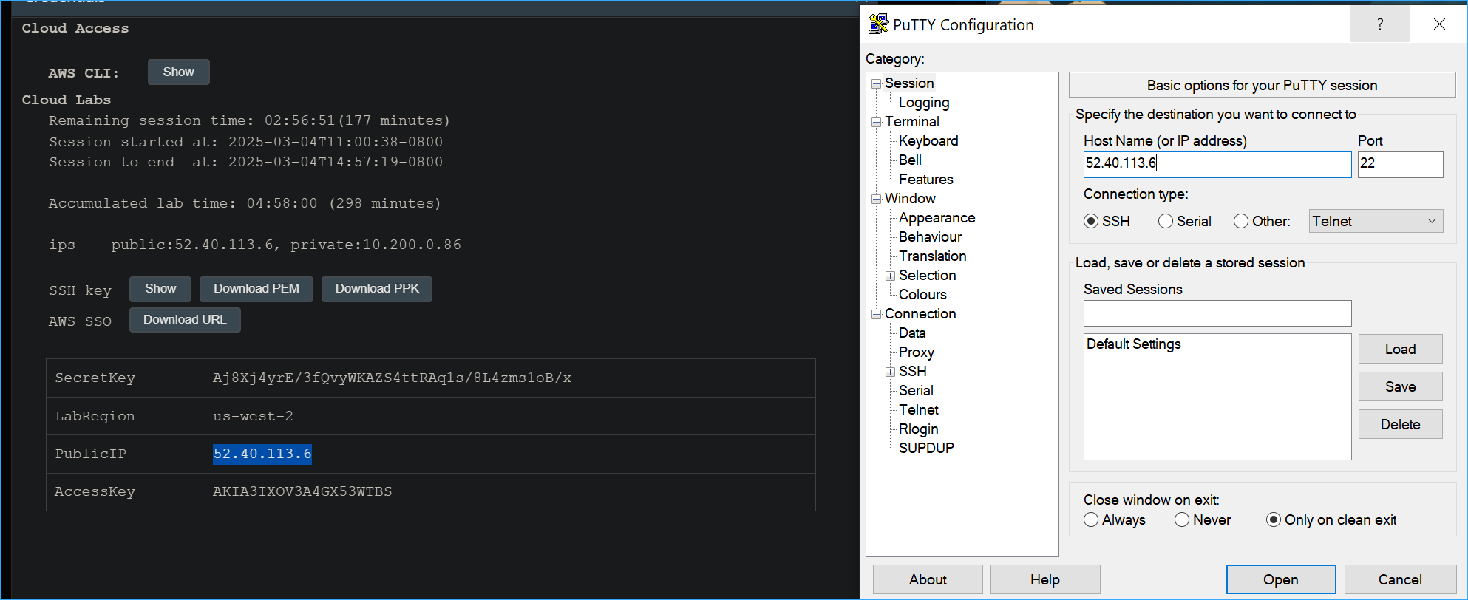
Task: Select Default Settings in saved sessions list
Action: coord(1134,344)
